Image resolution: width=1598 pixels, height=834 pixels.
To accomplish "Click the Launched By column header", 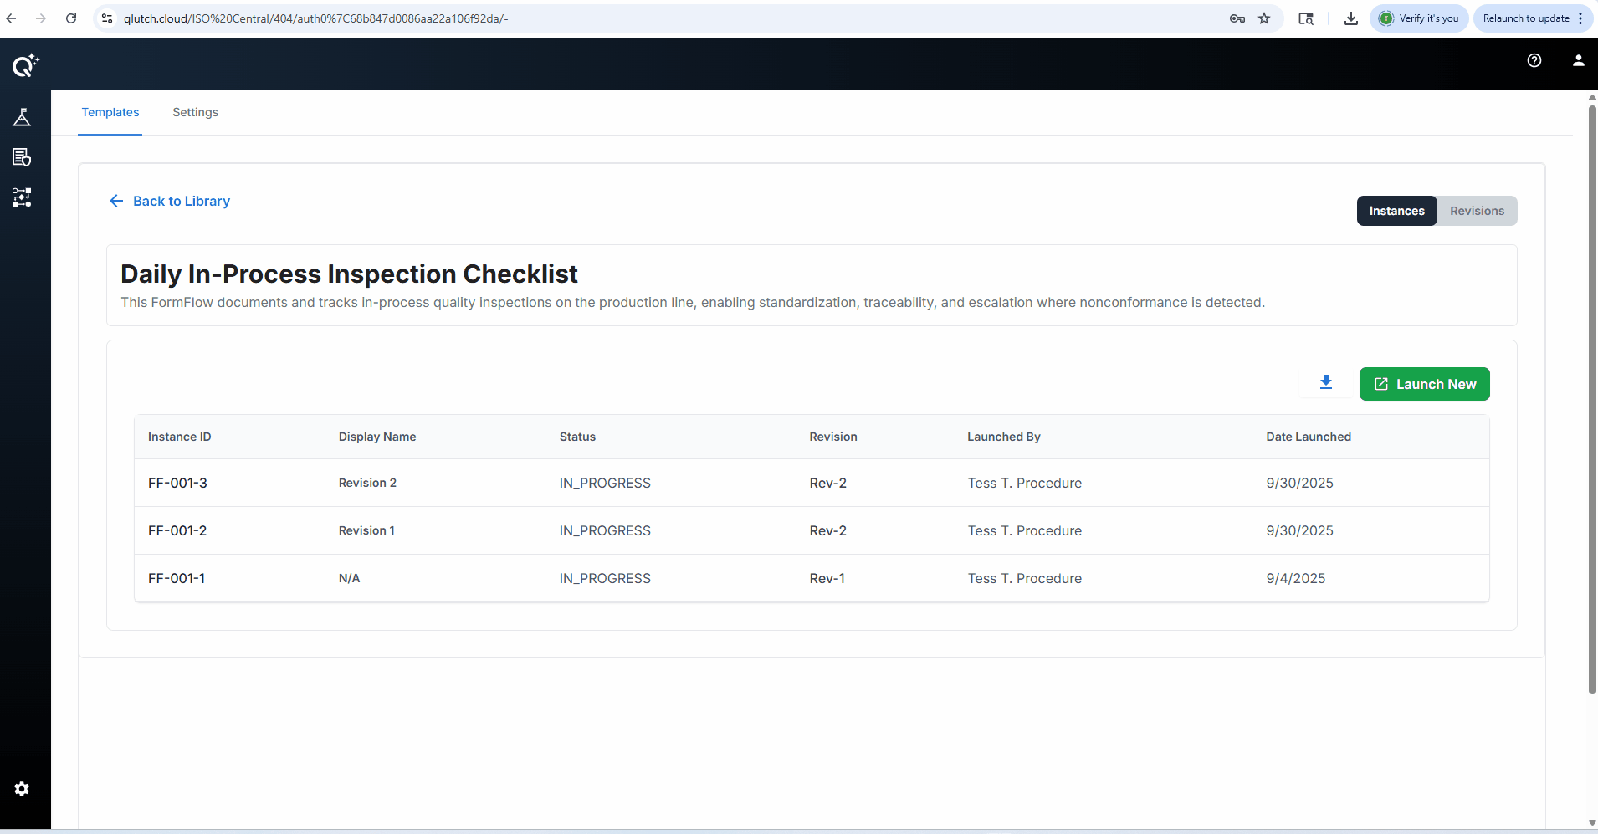I will (x=1004, y=437).
